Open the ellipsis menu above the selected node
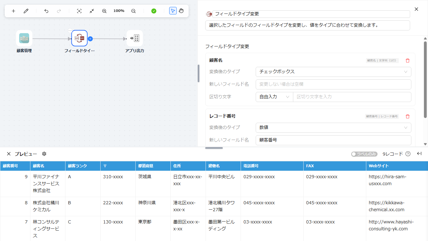The image size is (428, 241). [70, 30]
